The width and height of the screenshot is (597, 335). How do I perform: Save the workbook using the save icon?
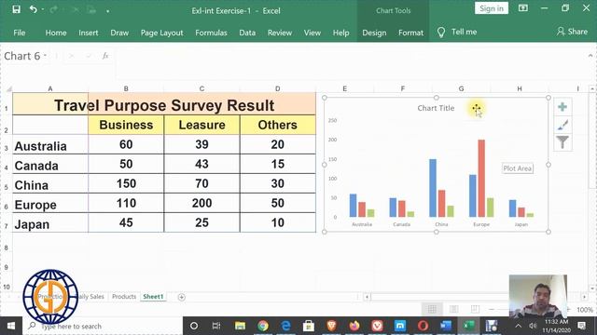pyautogui.click(x=16, y=10)
